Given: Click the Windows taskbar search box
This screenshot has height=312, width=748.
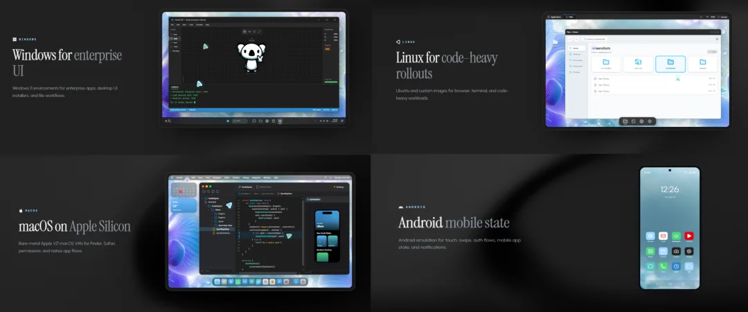Looking at the screenshot, I should (240, 121).
